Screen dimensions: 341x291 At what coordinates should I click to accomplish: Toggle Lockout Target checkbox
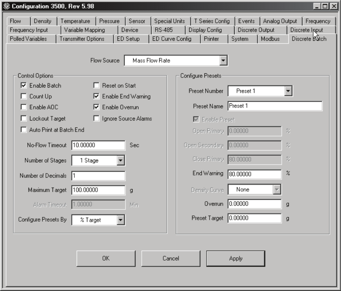pyautogui.click(x=23, y=118)
